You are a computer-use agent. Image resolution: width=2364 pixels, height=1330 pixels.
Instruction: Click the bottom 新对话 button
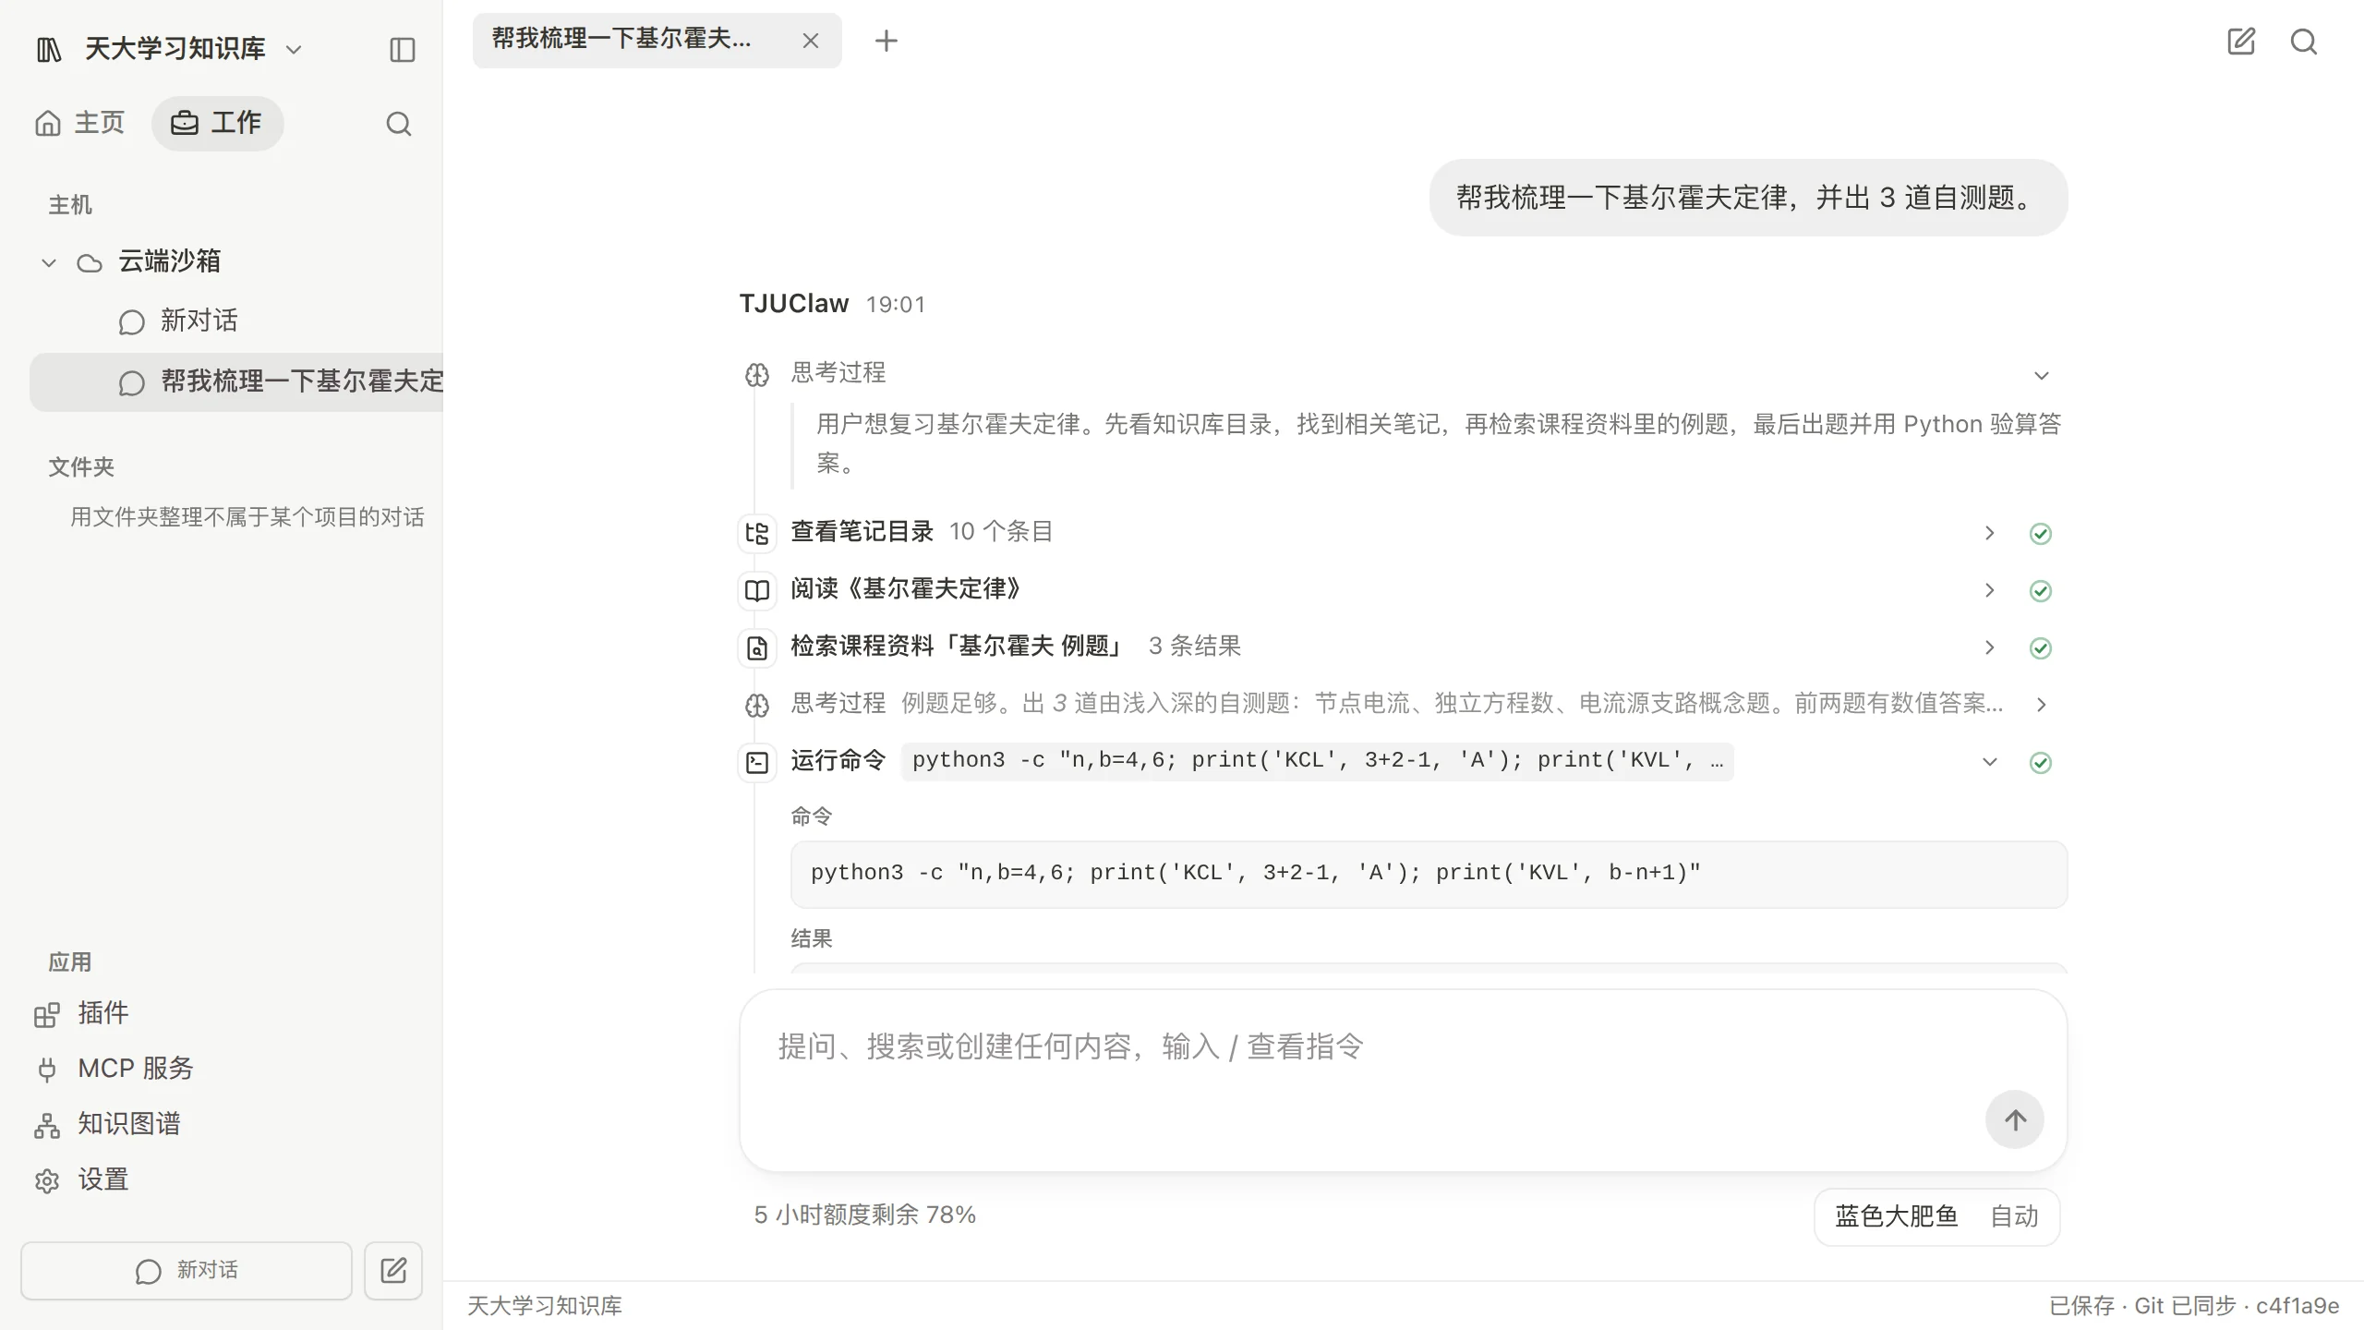(x=187, y=1271)
